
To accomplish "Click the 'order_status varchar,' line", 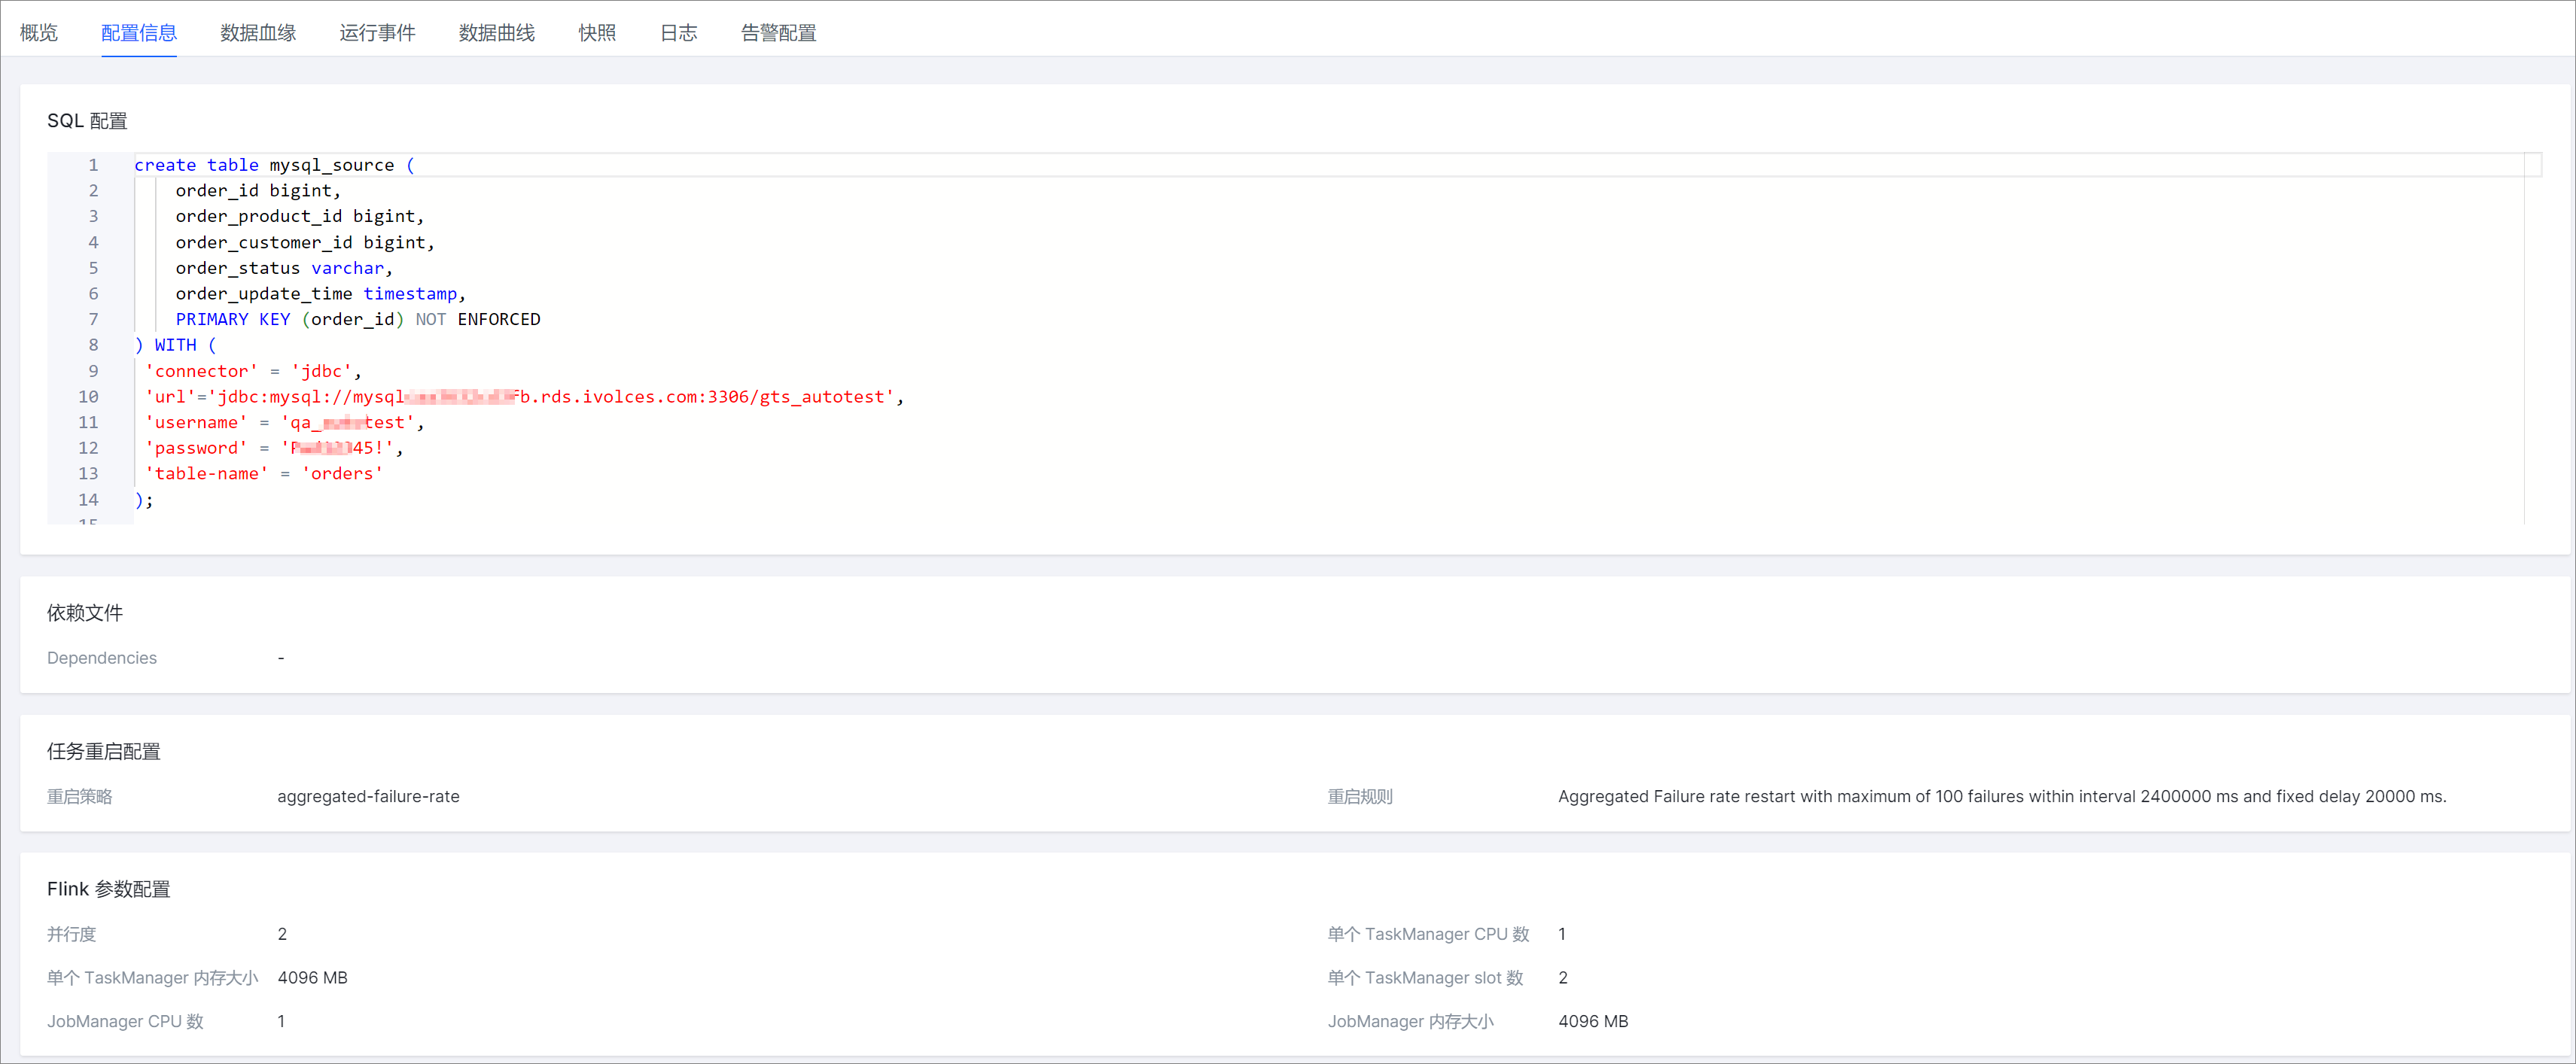I will (x=284, y=268).
